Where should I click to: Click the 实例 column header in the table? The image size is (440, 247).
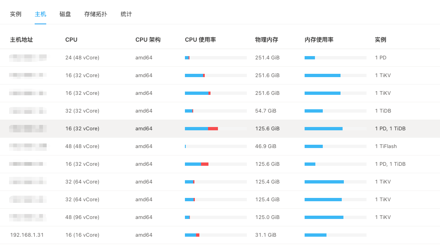381,40
